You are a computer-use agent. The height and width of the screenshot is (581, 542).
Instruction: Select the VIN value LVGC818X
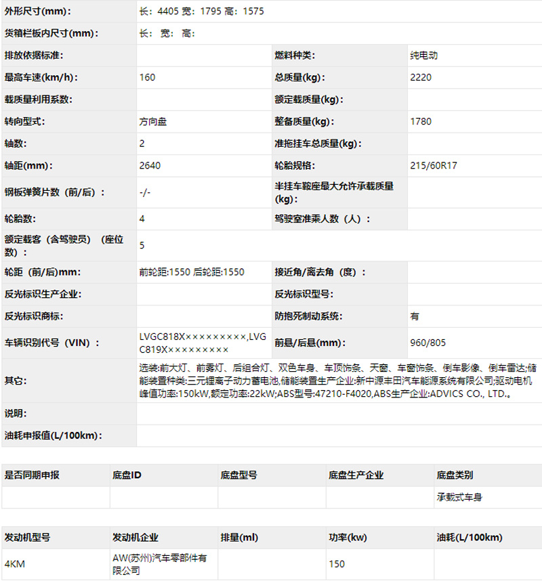[203, 343]
